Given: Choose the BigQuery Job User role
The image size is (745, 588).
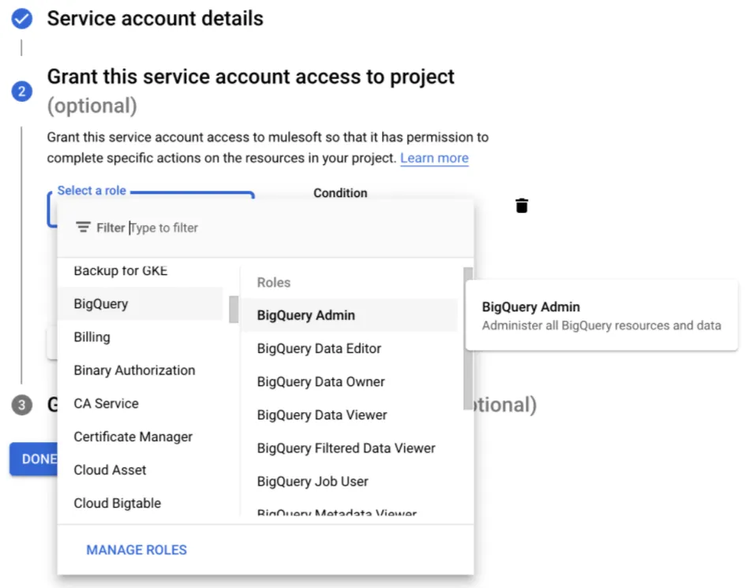Looking at the screenshot, I should (x=349, y=482).
